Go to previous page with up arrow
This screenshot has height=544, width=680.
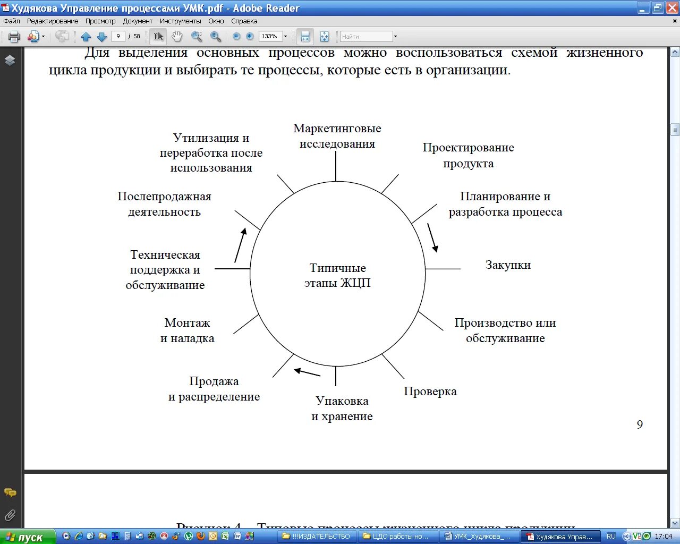coord(86,37)
